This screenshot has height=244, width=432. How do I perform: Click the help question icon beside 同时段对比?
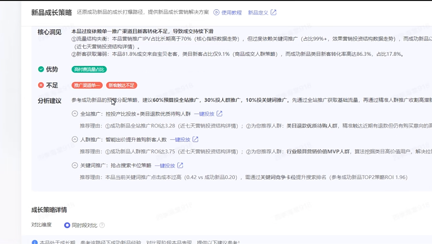[102, 225]
